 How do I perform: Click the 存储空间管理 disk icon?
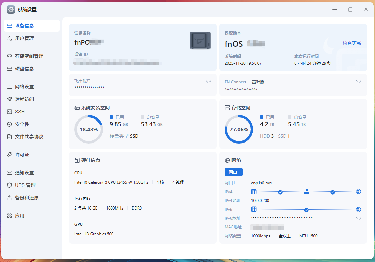pos(9,56)
